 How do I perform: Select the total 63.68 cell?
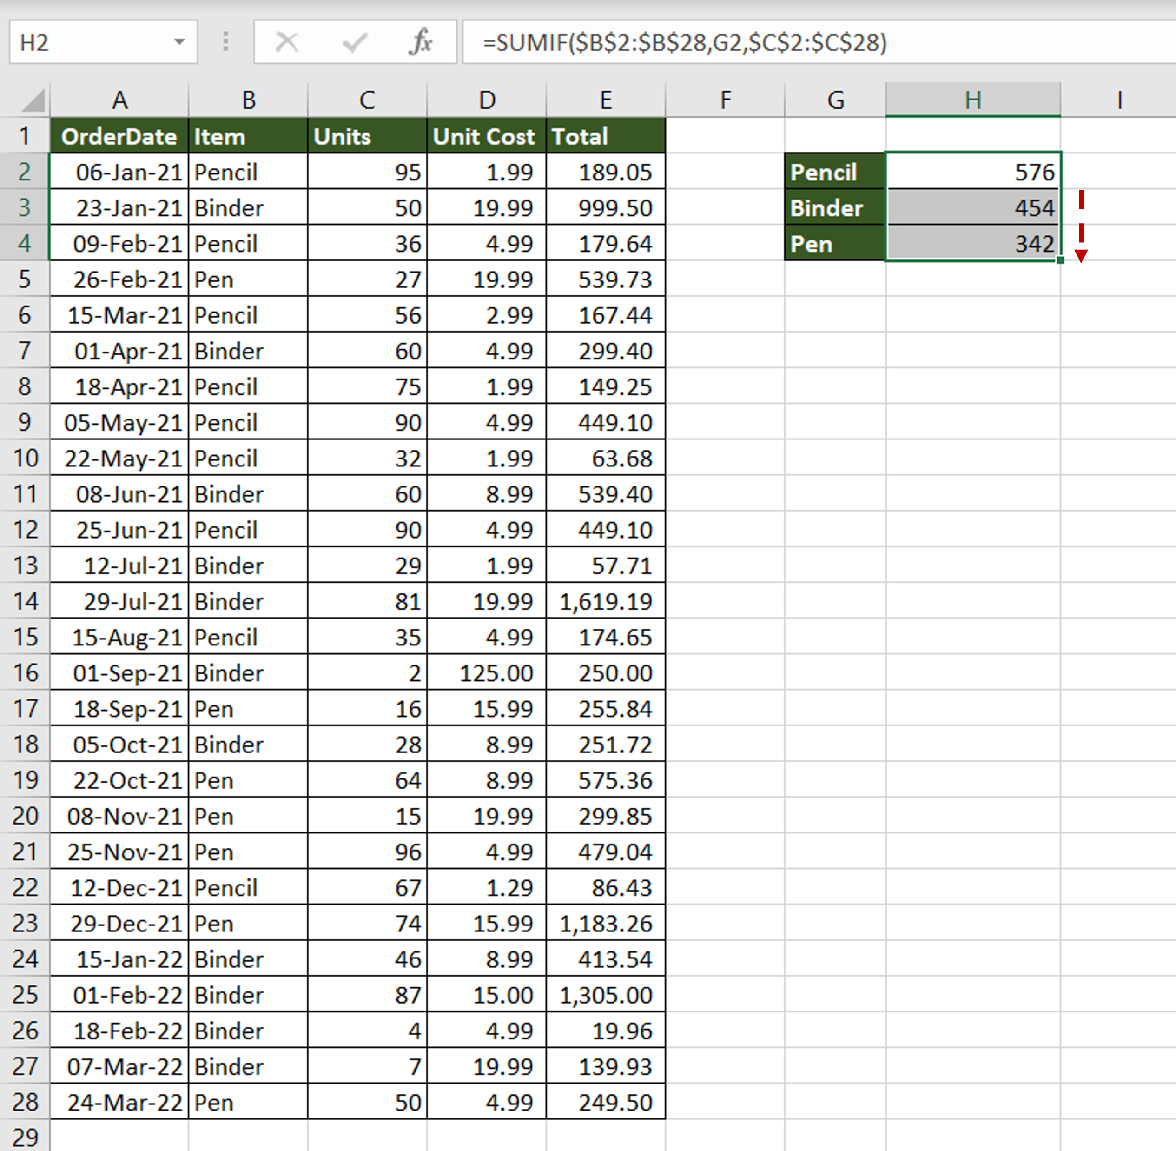pyautogui.click(x=606, y=458)
